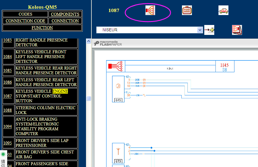Image resolution: width=258 pixels, height=167 pixels.
Task: Click the yellow 1087 code label
Action: [114, 10]
